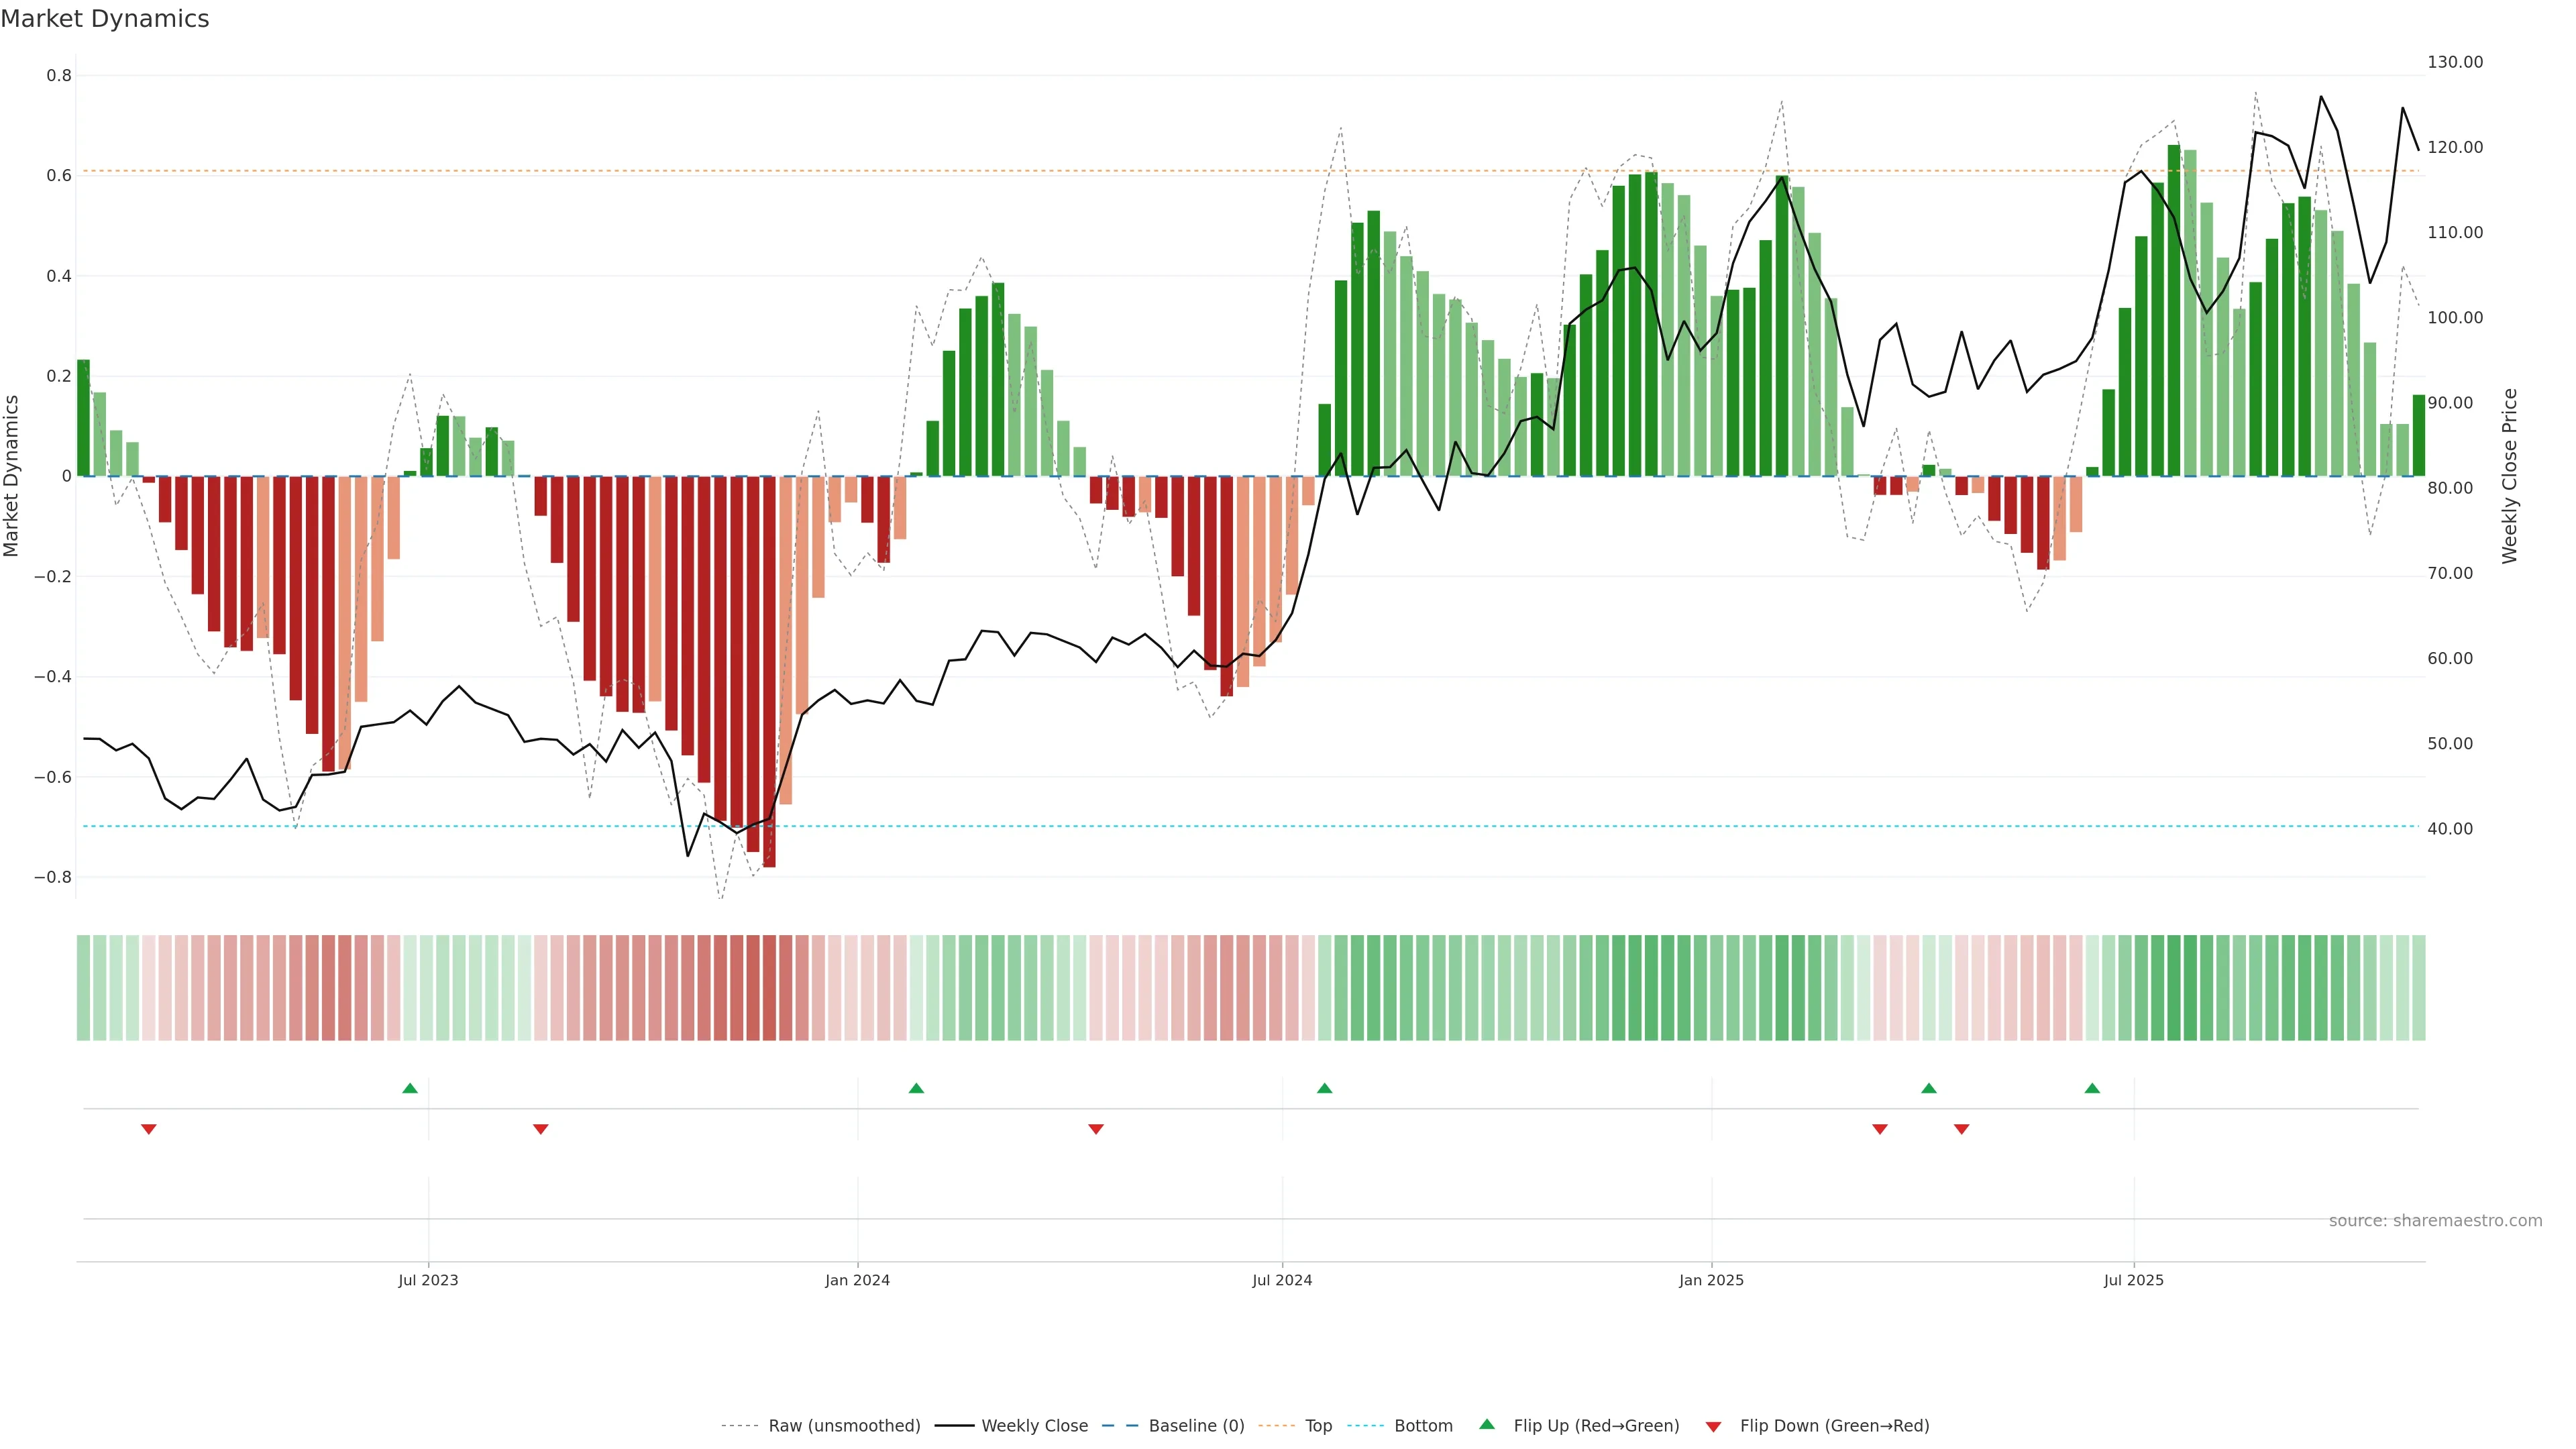The width and height of the screenshot is (2576, 1449).
Task: Click the Flip Up legend triangle icon
Action: 1486,1424
